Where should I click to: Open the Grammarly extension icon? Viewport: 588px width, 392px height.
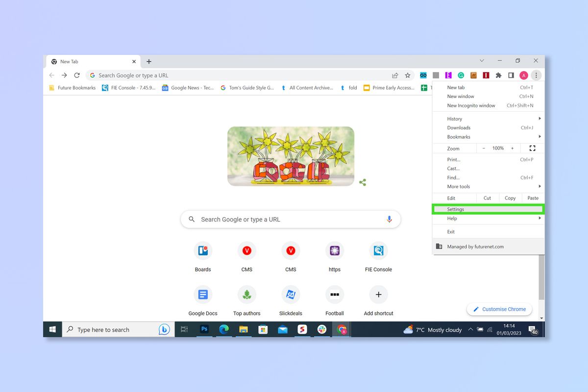[461, 75]
